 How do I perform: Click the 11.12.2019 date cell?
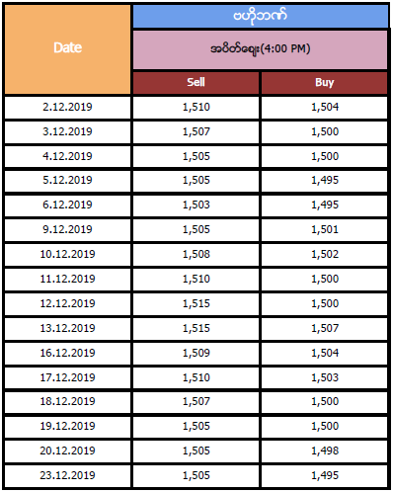(67, 280)
